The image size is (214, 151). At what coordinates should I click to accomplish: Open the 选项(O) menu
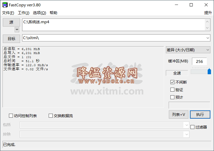point(40,13)
